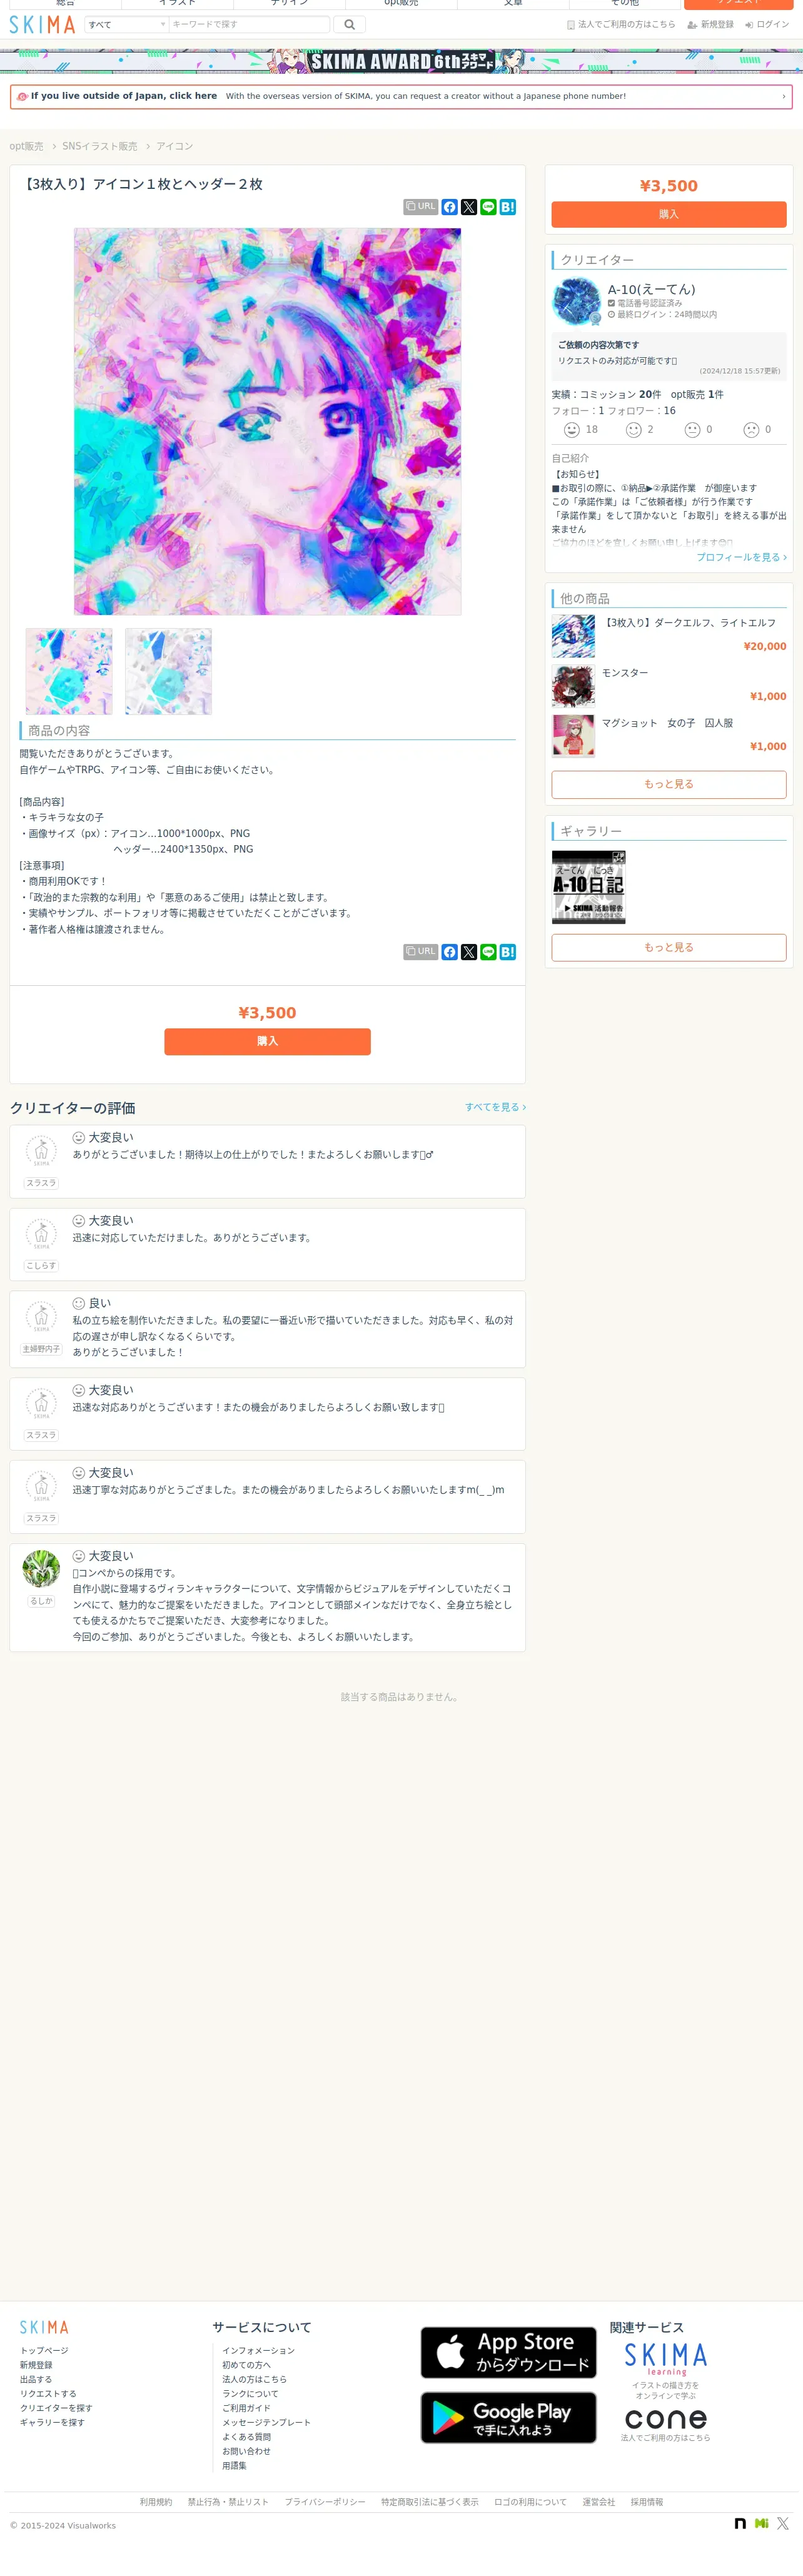Open the A-10日記 gallery thumbnail
The image size is (803, 2576).
(589, 887)
